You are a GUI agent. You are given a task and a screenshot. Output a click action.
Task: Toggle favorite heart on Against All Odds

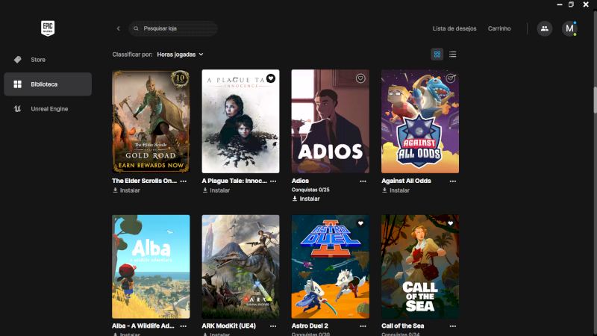tap(451, 78)
